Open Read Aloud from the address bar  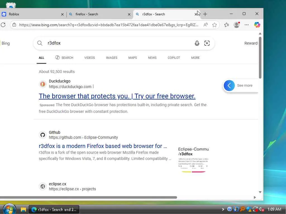click(206, 25)
